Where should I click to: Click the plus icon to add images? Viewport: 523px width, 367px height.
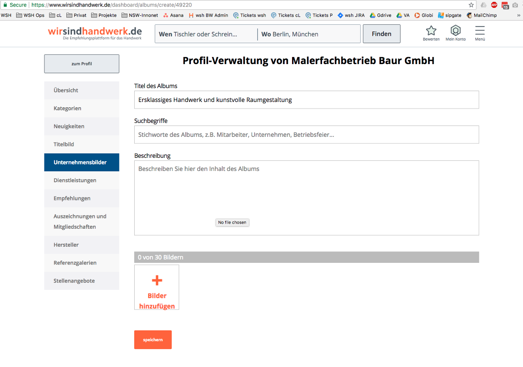pyautogui.click(x=157, y=280)
